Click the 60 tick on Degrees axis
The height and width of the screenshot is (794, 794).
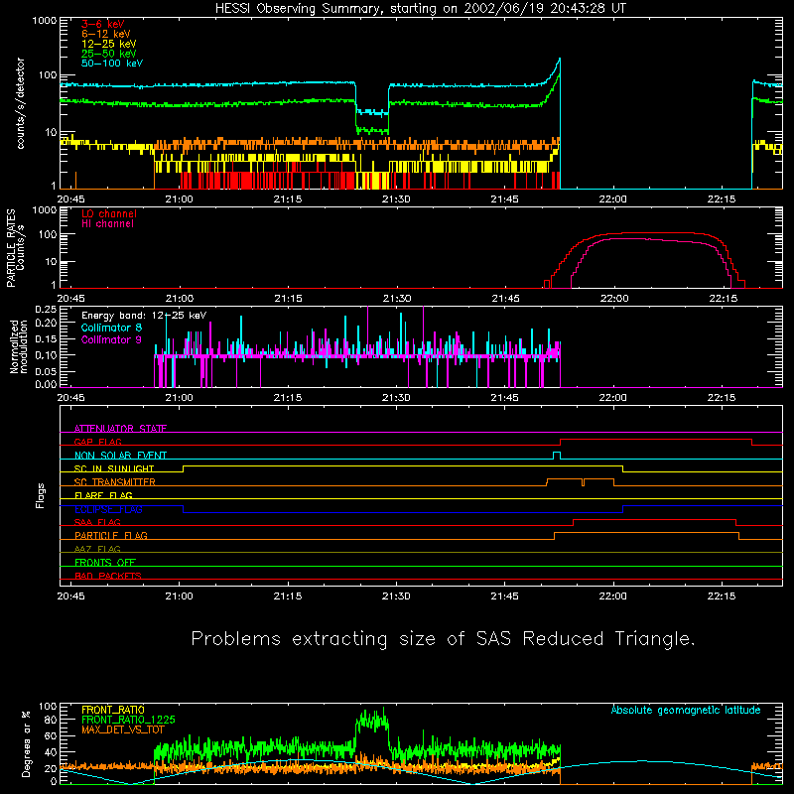(x=51, y=735)
